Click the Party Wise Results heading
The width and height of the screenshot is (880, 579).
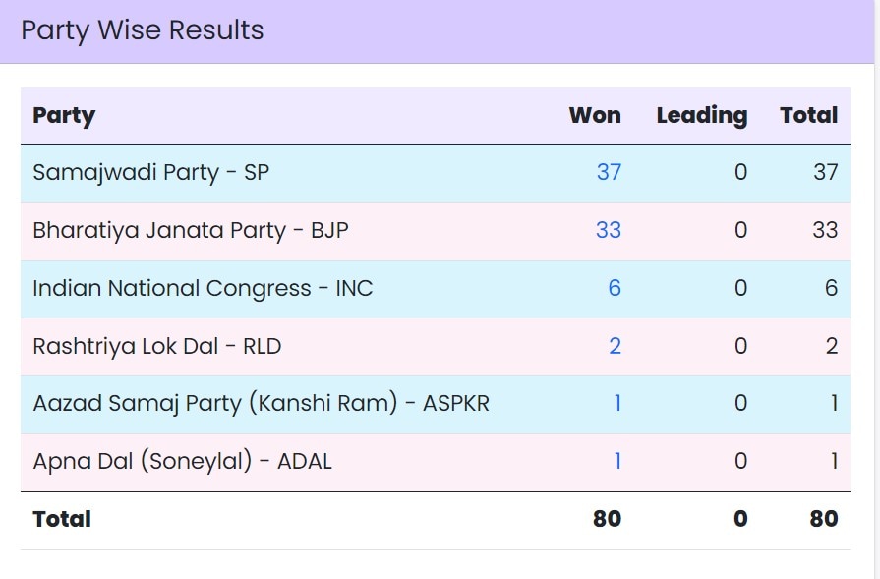tap(143, 30)
